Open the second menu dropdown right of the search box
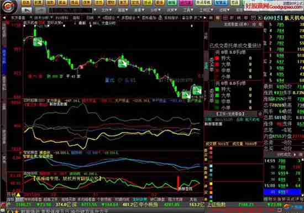 click(x=123, y=10)
